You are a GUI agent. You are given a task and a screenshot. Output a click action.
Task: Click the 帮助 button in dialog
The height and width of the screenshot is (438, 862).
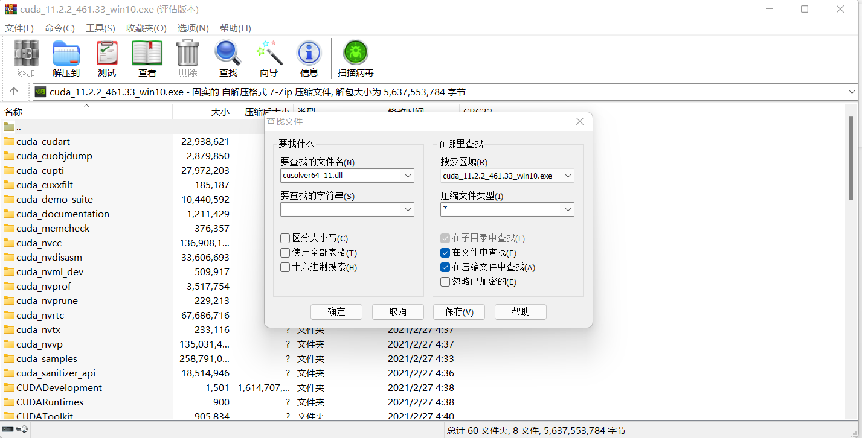521,311
